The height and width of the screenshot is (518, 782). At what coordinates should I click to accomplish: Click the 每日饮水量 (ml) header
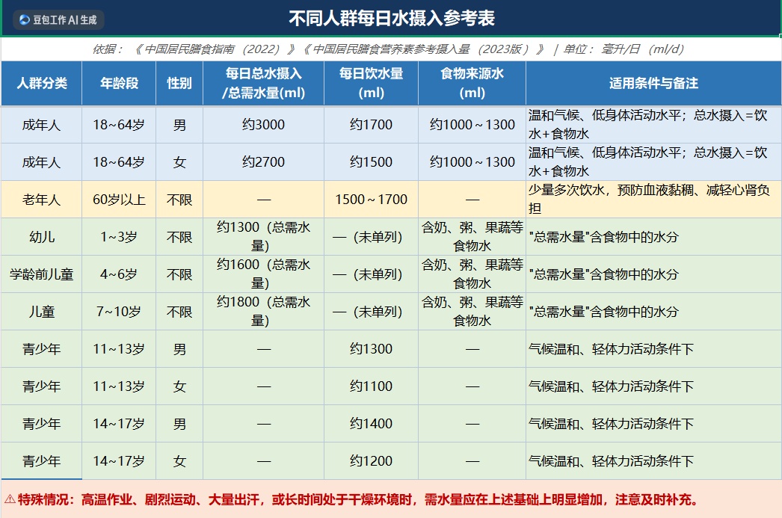tap(371, 83)
